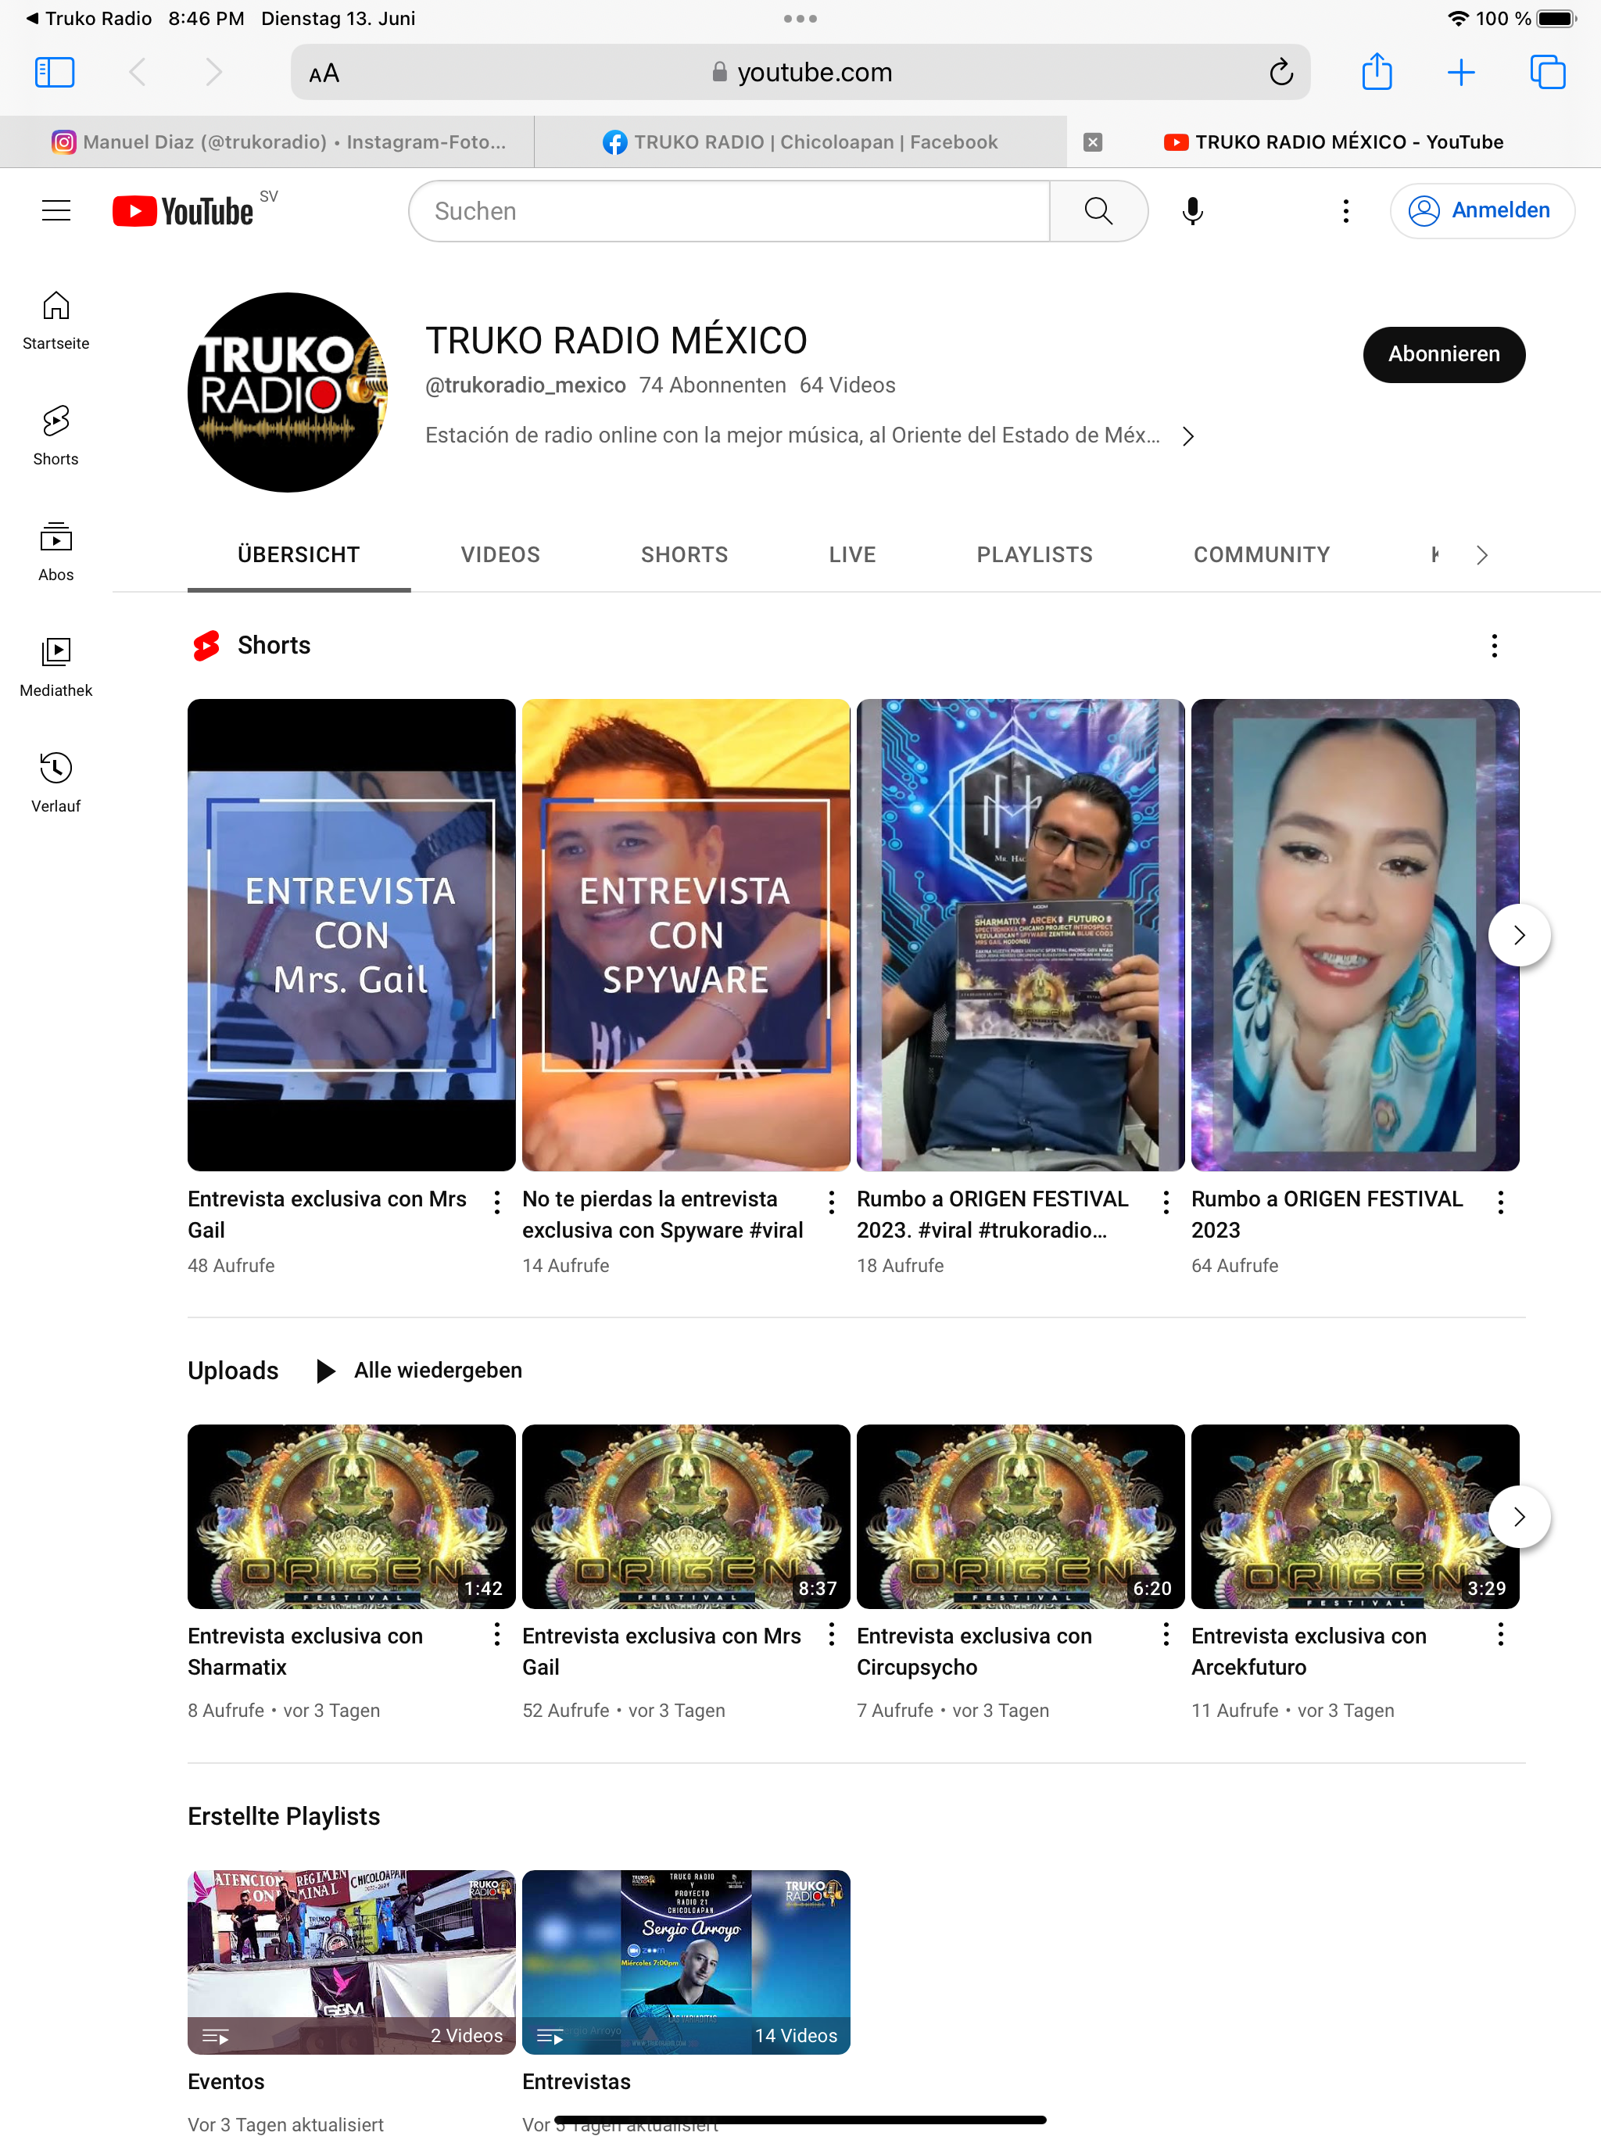Click Entrevista exclusiva con Circupsycho title
Screen dimensions: 1601x2136
pos(974,1651)
